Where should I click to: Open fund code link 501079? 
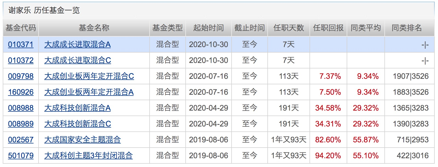click(x=21, y=156)
